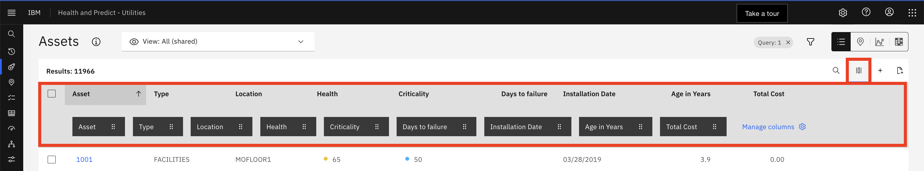Image resolution: width=924 pixels, height=171 pixels.
Task: Open the app switcher grid menu
Action: click(912, 13)
